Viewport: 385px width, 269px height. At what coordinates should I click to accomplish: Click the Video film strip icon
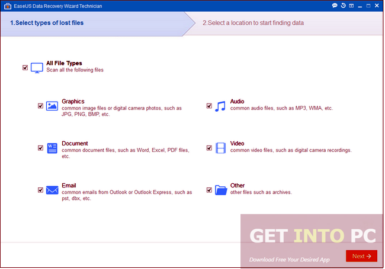point(220,148)
